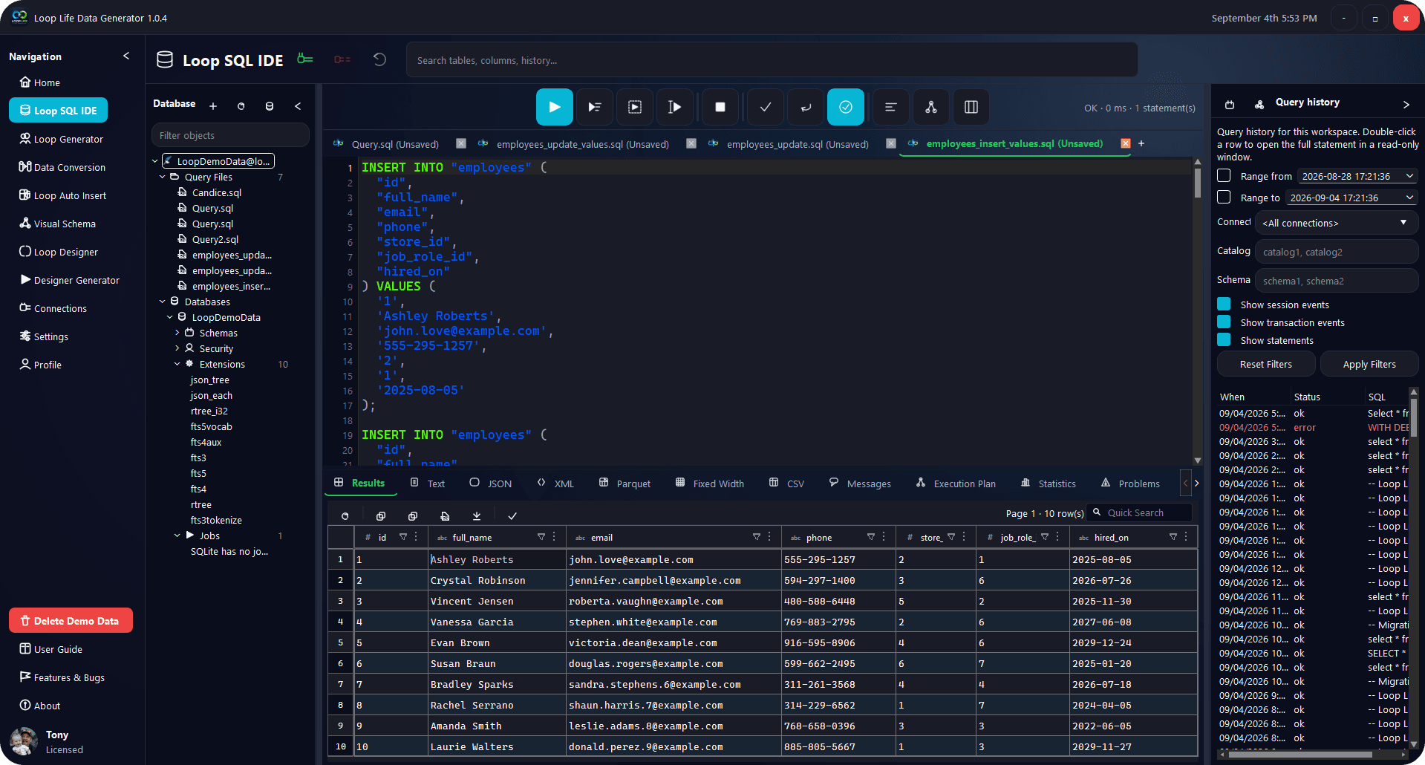
Task: Add a new database with plus icon
Action: [213, 106]
